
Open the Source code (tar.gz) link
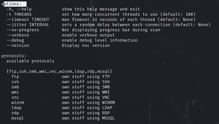pos(171,53)
